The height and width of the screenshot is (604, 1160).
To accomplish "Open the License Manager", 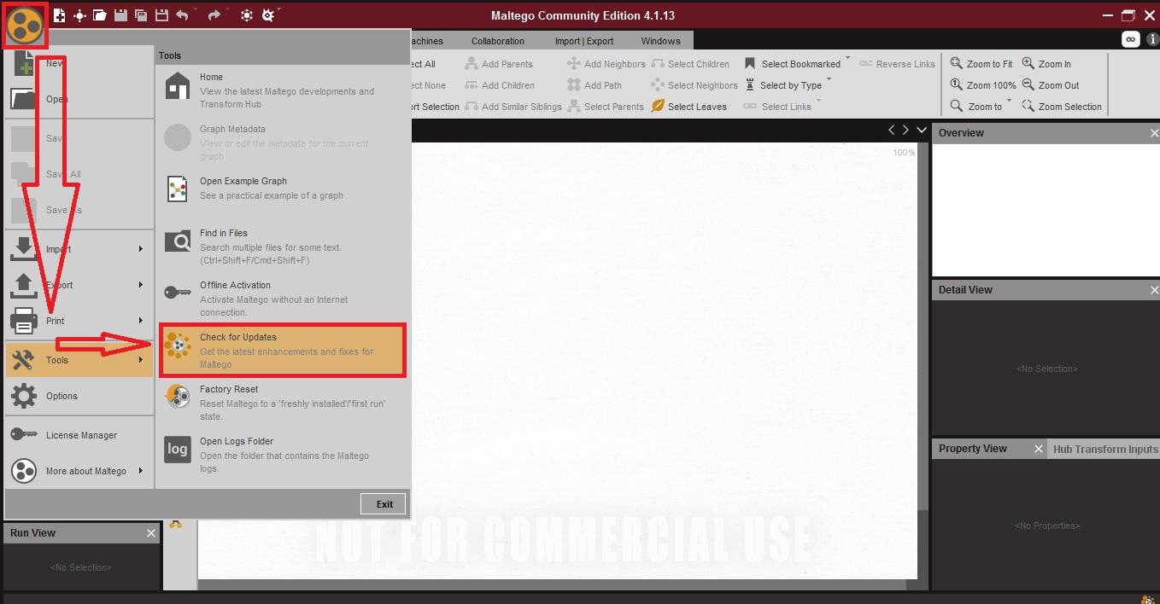I will [x=79, y=435].
